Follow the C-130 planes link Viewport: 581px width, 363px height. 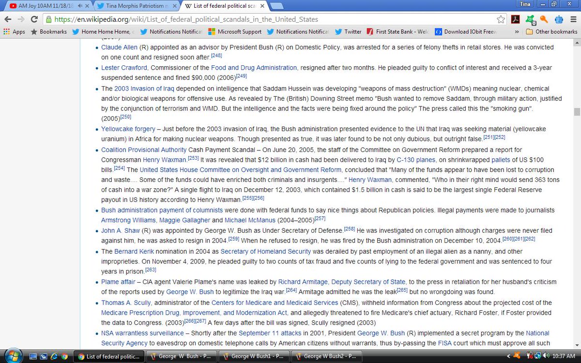click(x=416, y=160)
